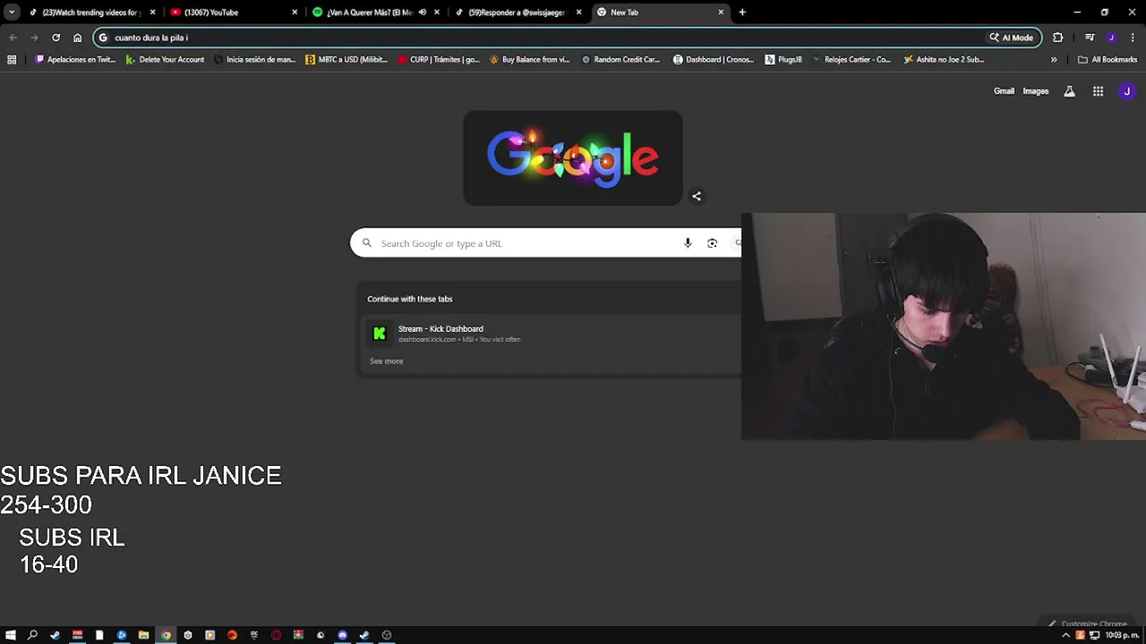The height and width of the screenshot is (644, 1146).
Task: Open Google apps grid launcher
Action: tap(1098, 91)
